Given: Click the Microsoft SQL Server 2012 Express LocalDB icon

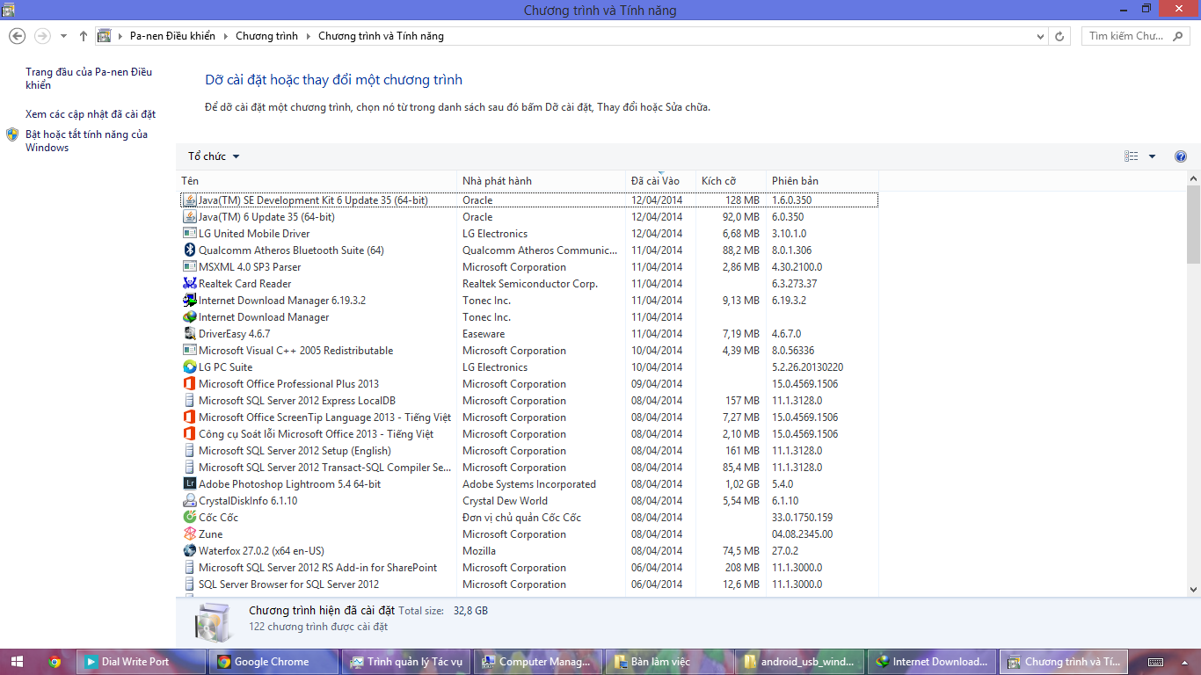Looking at the screenshot, I should pos(189,401).
